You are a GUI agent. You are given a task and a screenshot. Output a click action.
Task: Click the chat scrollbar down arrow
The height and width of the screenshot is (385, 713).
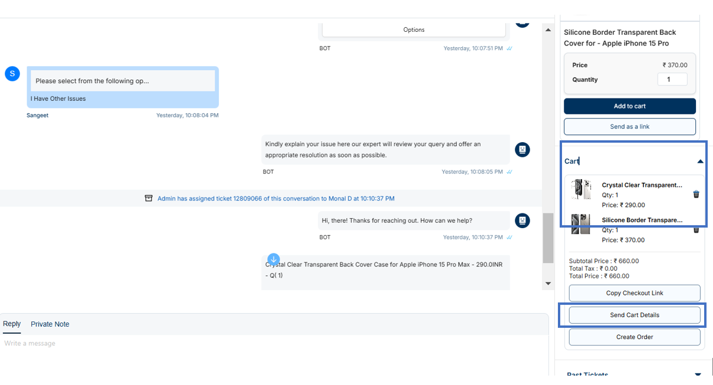(x=548, y=284)
